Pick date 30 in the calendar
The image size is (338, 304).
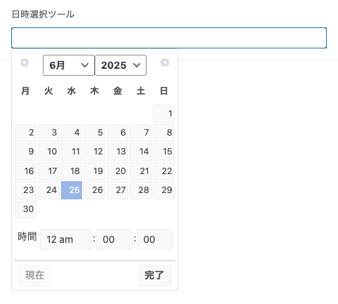point(26,209)
